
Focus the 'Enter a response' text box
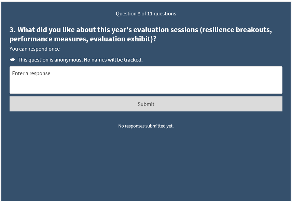tap(146, 80)
